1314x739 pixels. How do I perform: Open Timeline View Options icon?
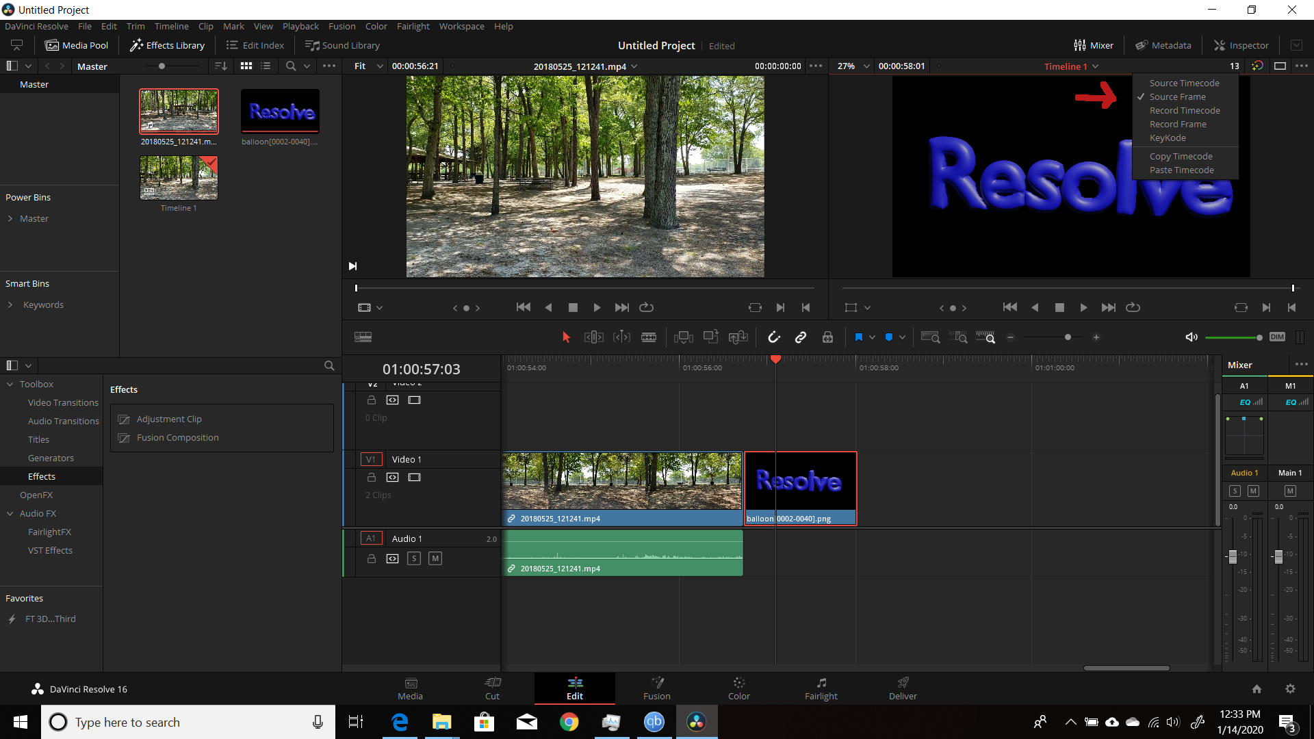363,337
